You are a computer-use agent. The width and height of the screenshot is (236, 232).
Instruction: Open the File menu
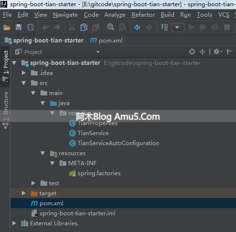(x=7, y=15)
